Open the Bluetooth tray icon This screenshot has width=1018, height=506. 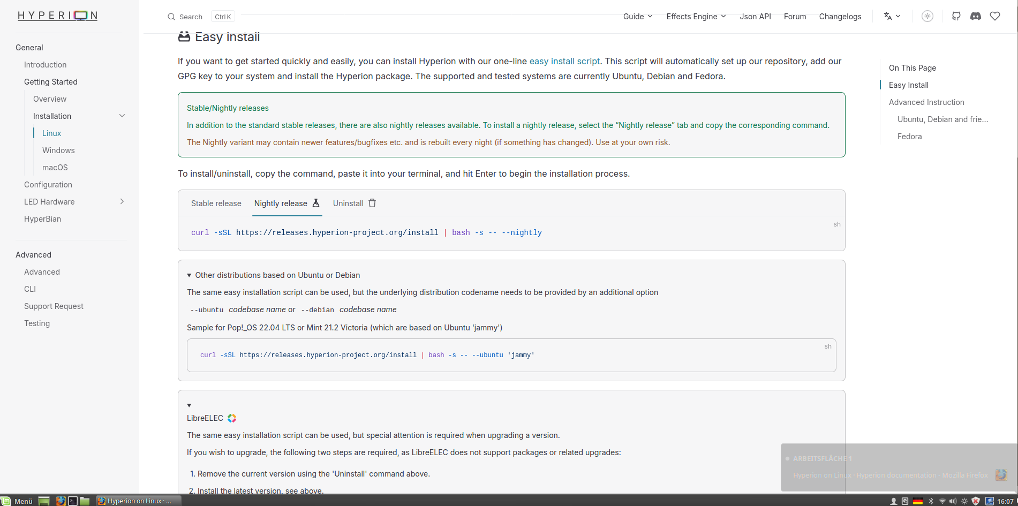pyautogui.click(x=931, y=501)
